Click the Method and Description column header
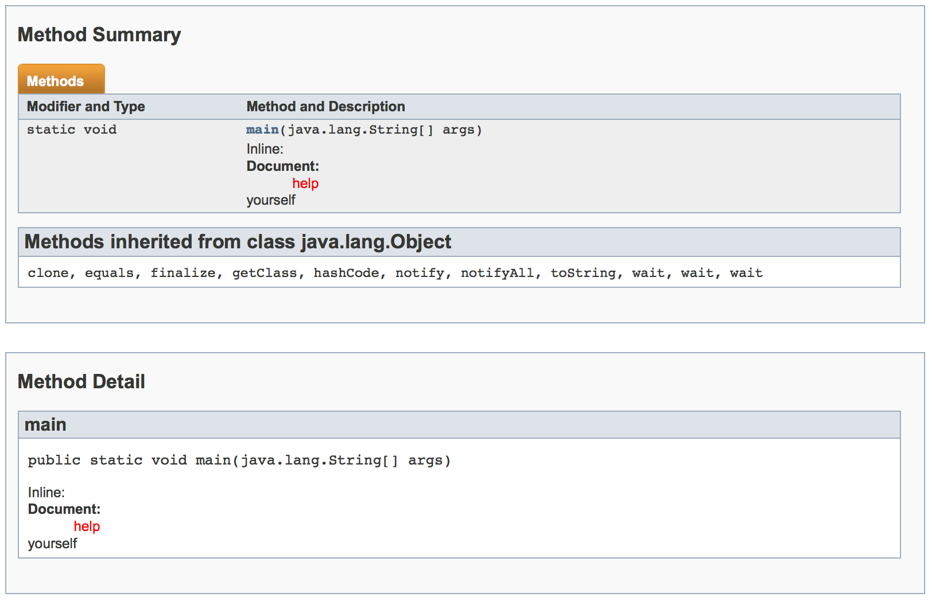Viewport: 932px width, 601px height. pos(325,107)
